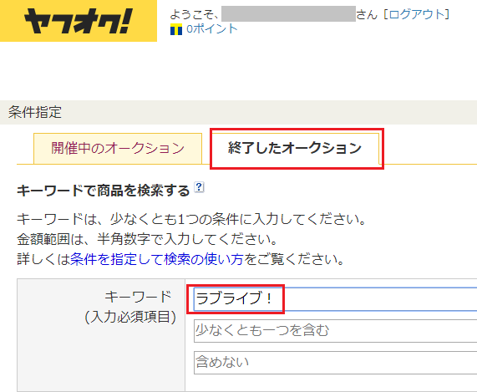477x392 pixels.
Task: Click the 条件指定 header bar
Action: pyautogui.click(x=239, y=112)
